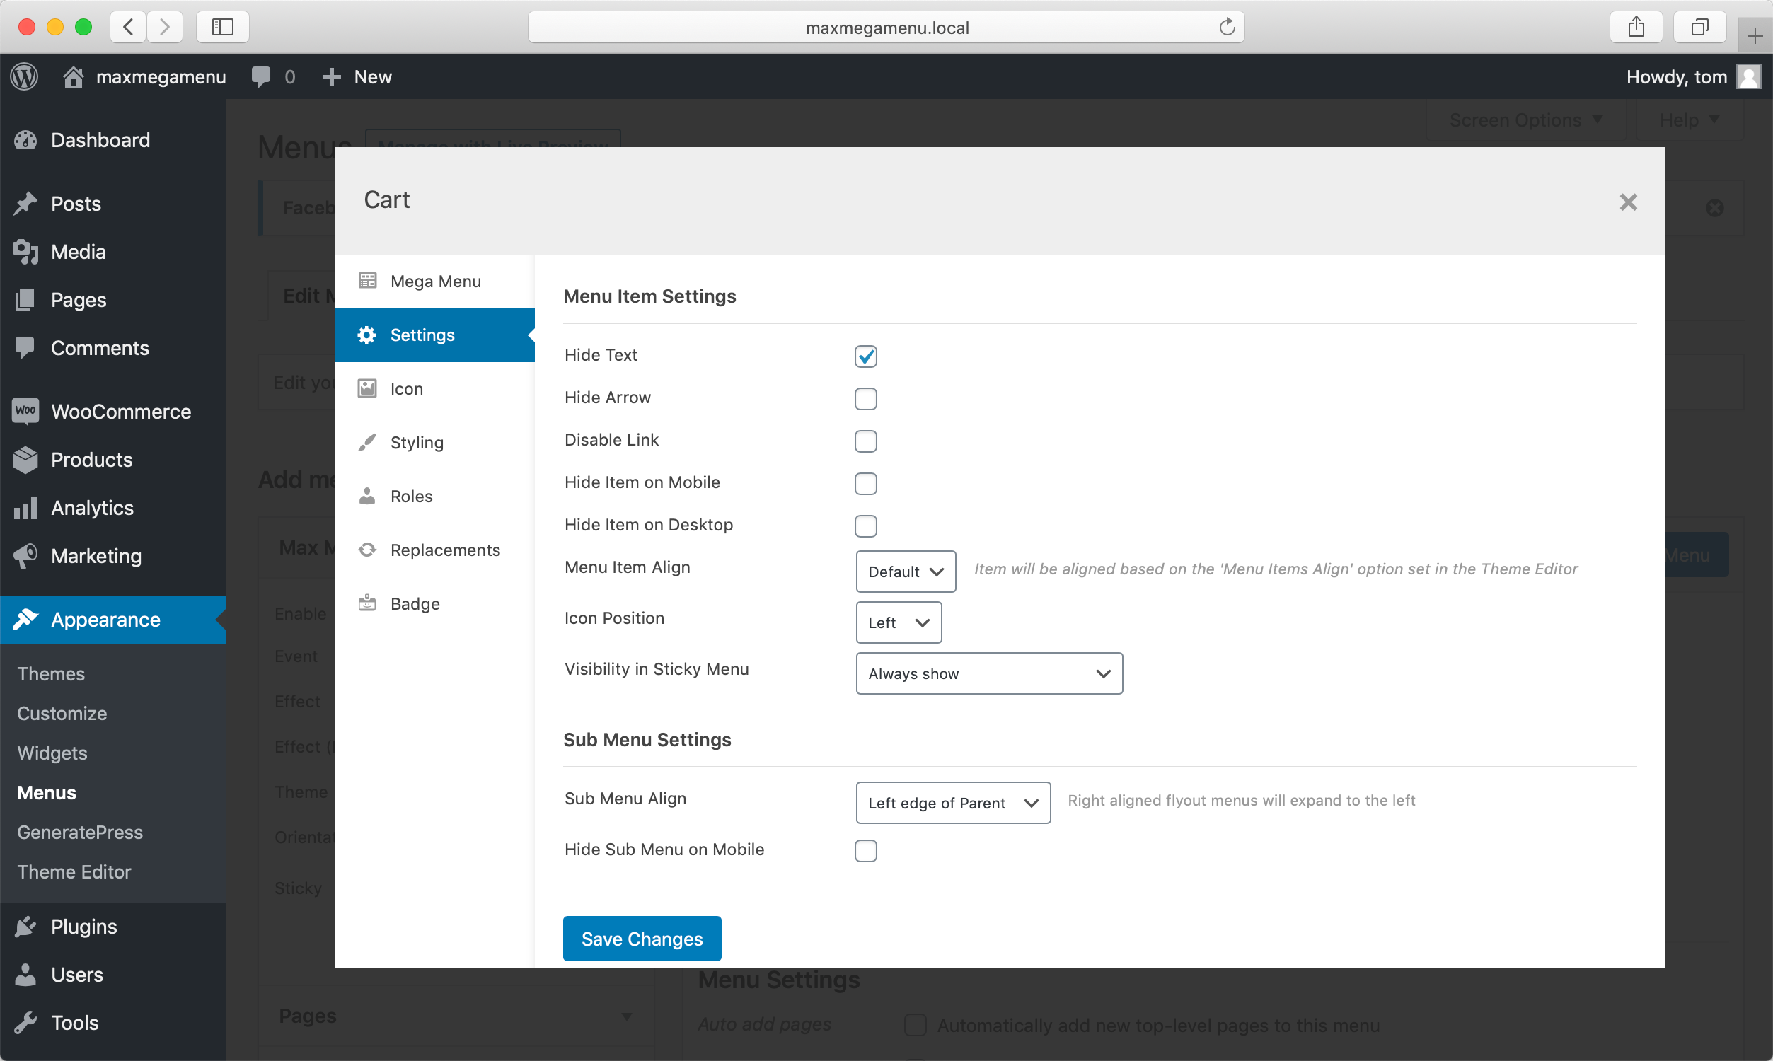Enable the Hide Arrow checkbox
1773x1061 pixels.
866,398
